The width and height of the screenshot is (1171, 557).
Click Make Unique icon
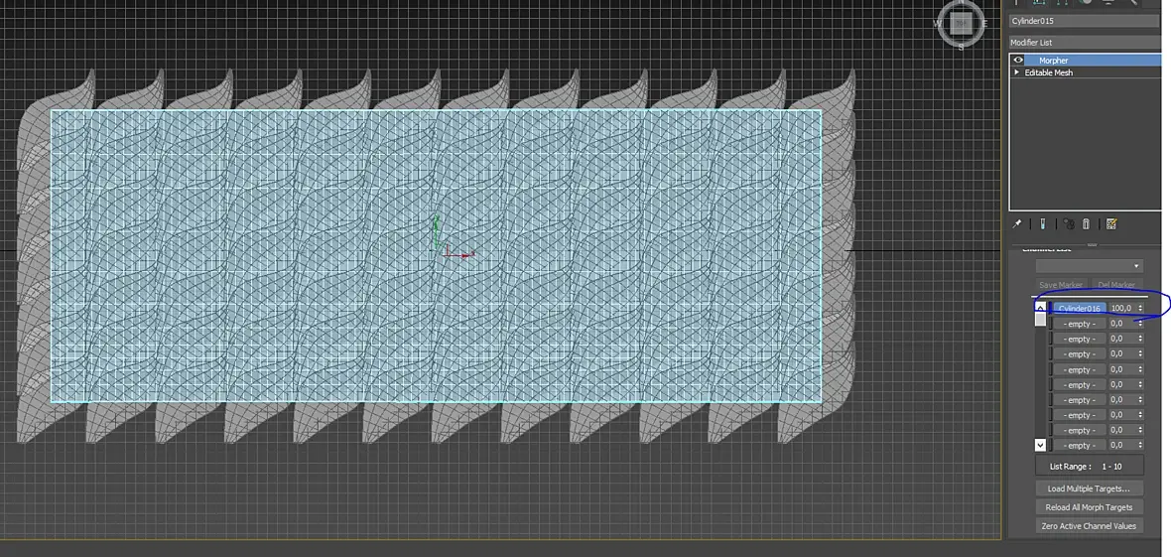tap(1069, 223)
